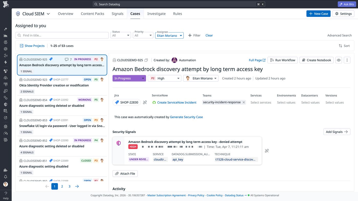Open the shield security icon in sidebar
The image size is (358, 201).
(x=6, y=104)
